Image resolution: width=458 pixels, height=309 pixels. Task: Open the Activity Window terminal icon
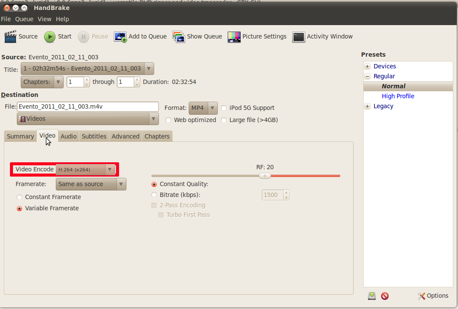299,37
